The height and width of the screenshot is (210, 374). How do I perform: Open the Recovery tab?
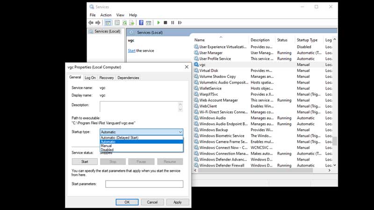pyautogui.click(x=107, y=77)
